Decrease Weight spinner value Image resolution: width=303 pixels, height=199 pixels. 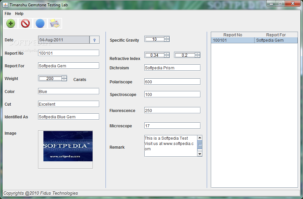pyautogui.click(x=64, y=80)
